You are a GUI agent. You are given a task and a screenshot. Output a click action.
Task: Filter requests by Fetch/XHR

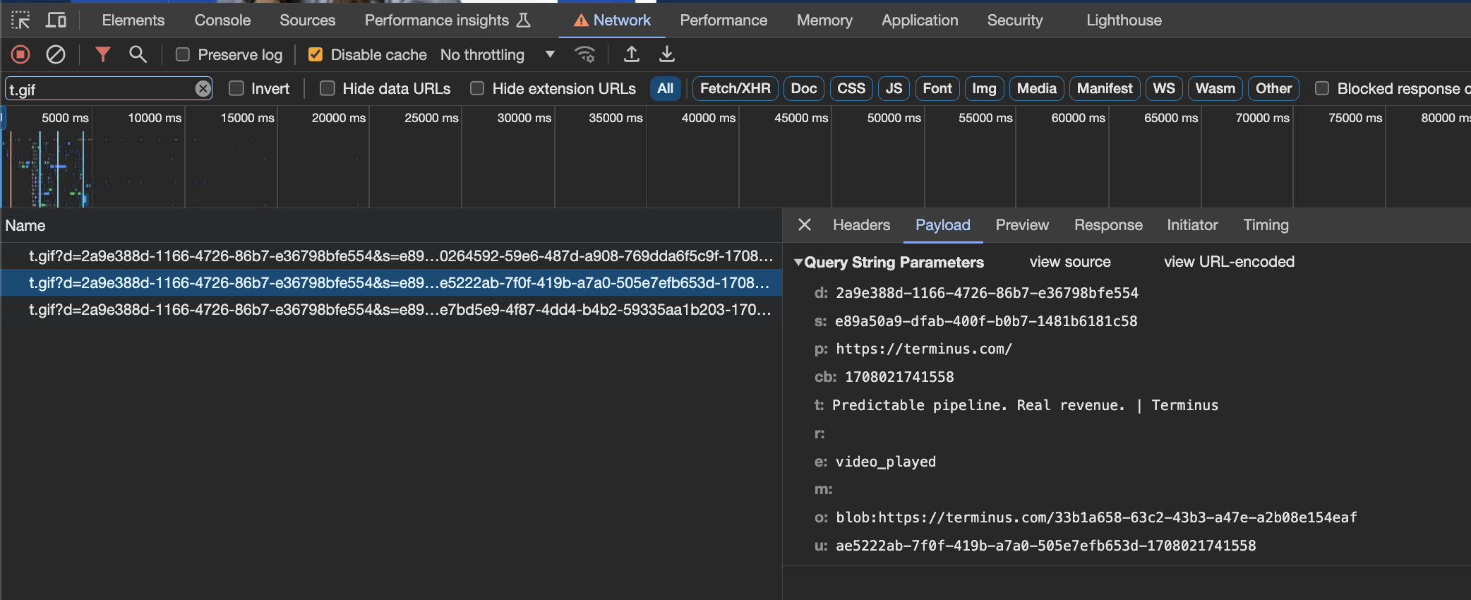point(735,88)
